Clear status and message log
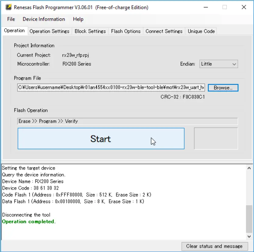Screen dimensions: 254x252 214,246
